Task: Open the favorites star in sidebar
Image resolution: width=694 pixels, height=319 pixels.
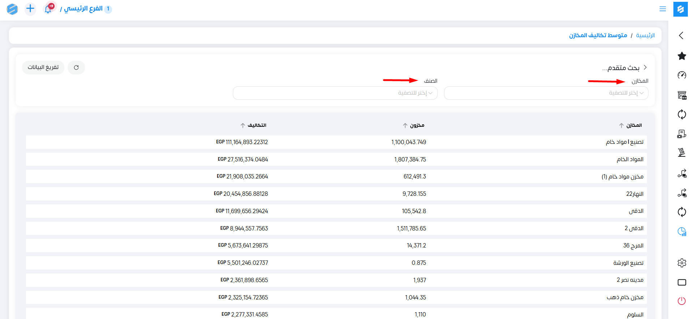Action: 682,56
